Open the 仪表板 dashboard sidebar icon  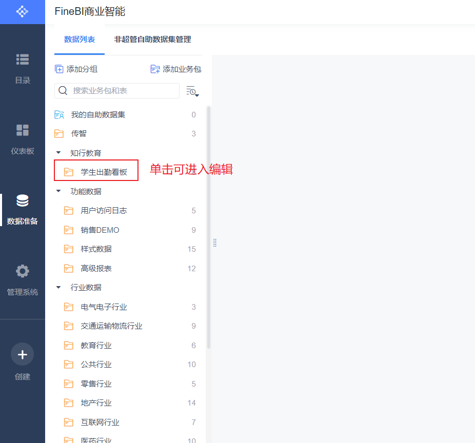23,130
